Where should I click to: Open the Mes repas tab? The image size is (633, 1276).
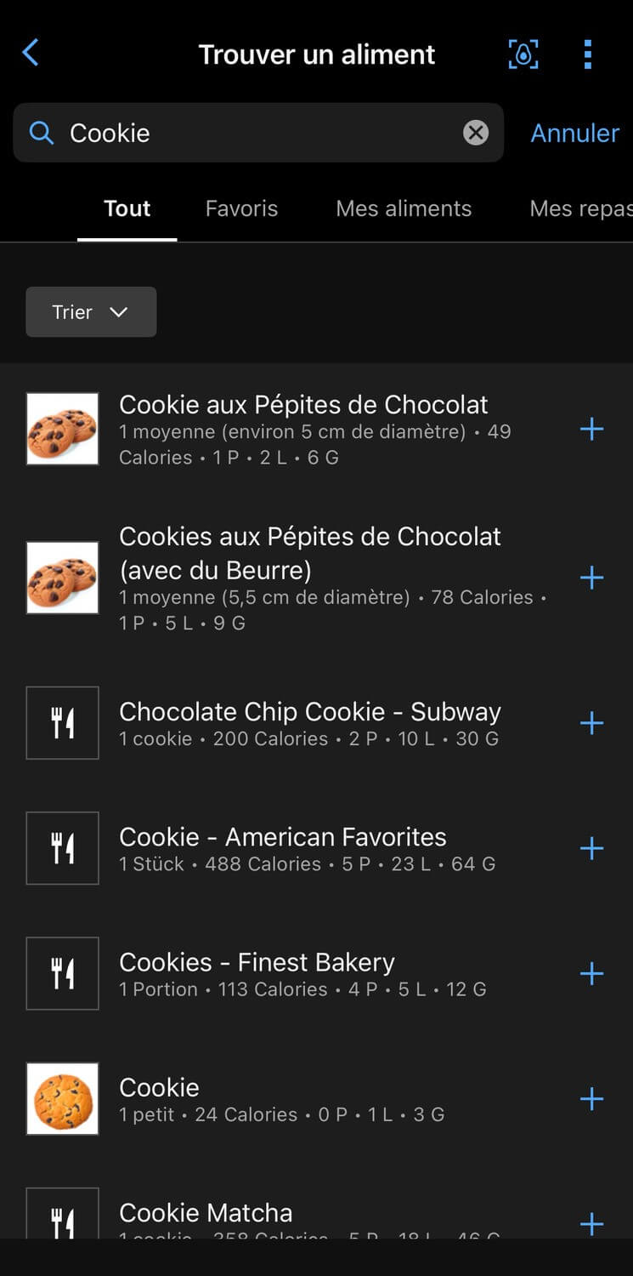point(580,209)
